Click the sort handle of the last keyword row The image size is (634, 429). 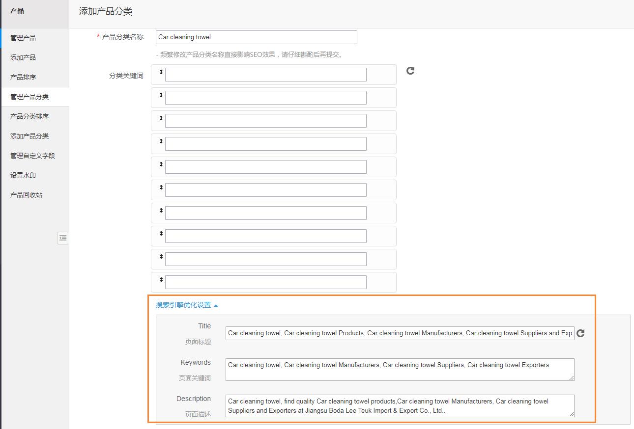pyautogui.click(x=161, y=280)
